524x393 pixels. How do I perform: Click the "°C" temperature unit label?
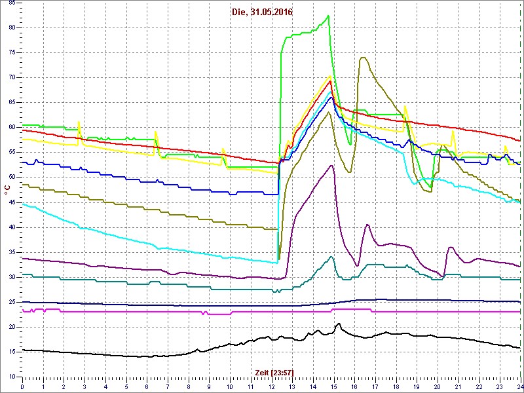coord(7,191)
